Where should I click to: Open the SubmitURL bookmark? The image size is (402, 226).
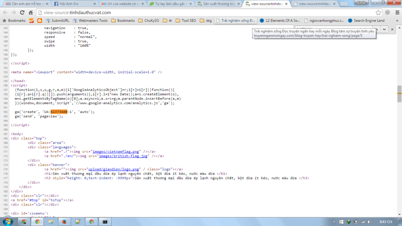tap(57, 21)
